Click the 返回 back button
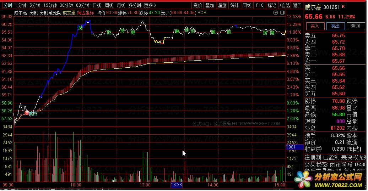 [x=297, y=5]
